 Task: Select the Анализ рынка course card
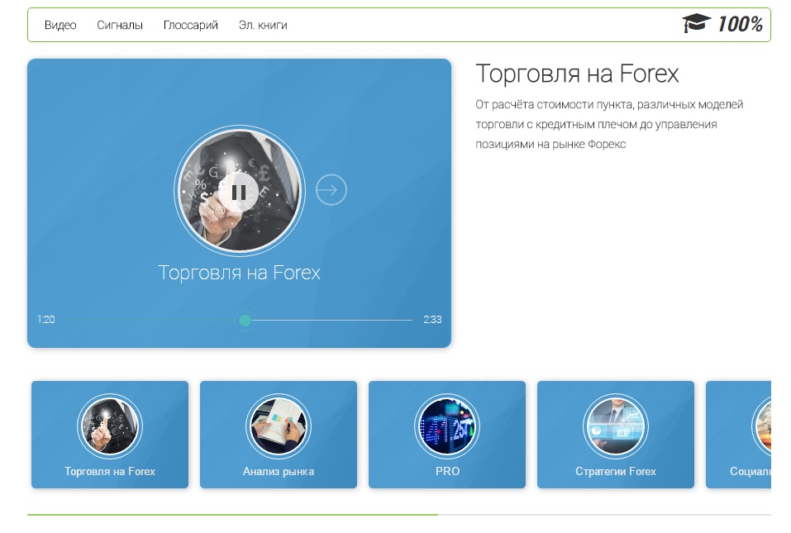[x=279, y=435]
